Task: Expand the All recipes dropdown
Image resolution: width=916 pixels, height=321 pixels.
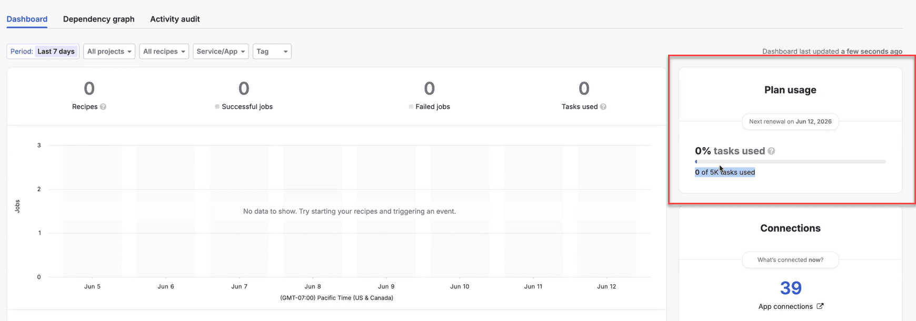Action: coord(164,51)
